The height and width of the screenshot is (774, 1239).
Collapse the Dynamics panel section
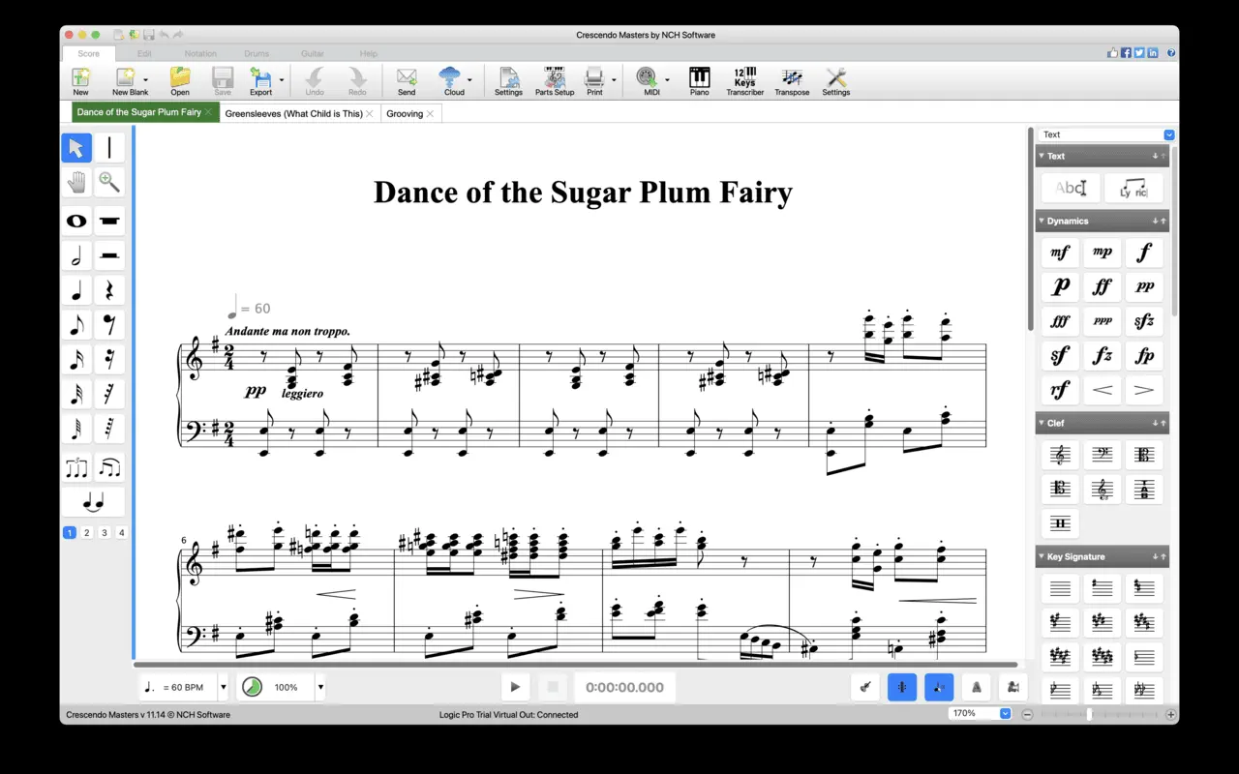pyautogui.click(x=1043, y=222)
